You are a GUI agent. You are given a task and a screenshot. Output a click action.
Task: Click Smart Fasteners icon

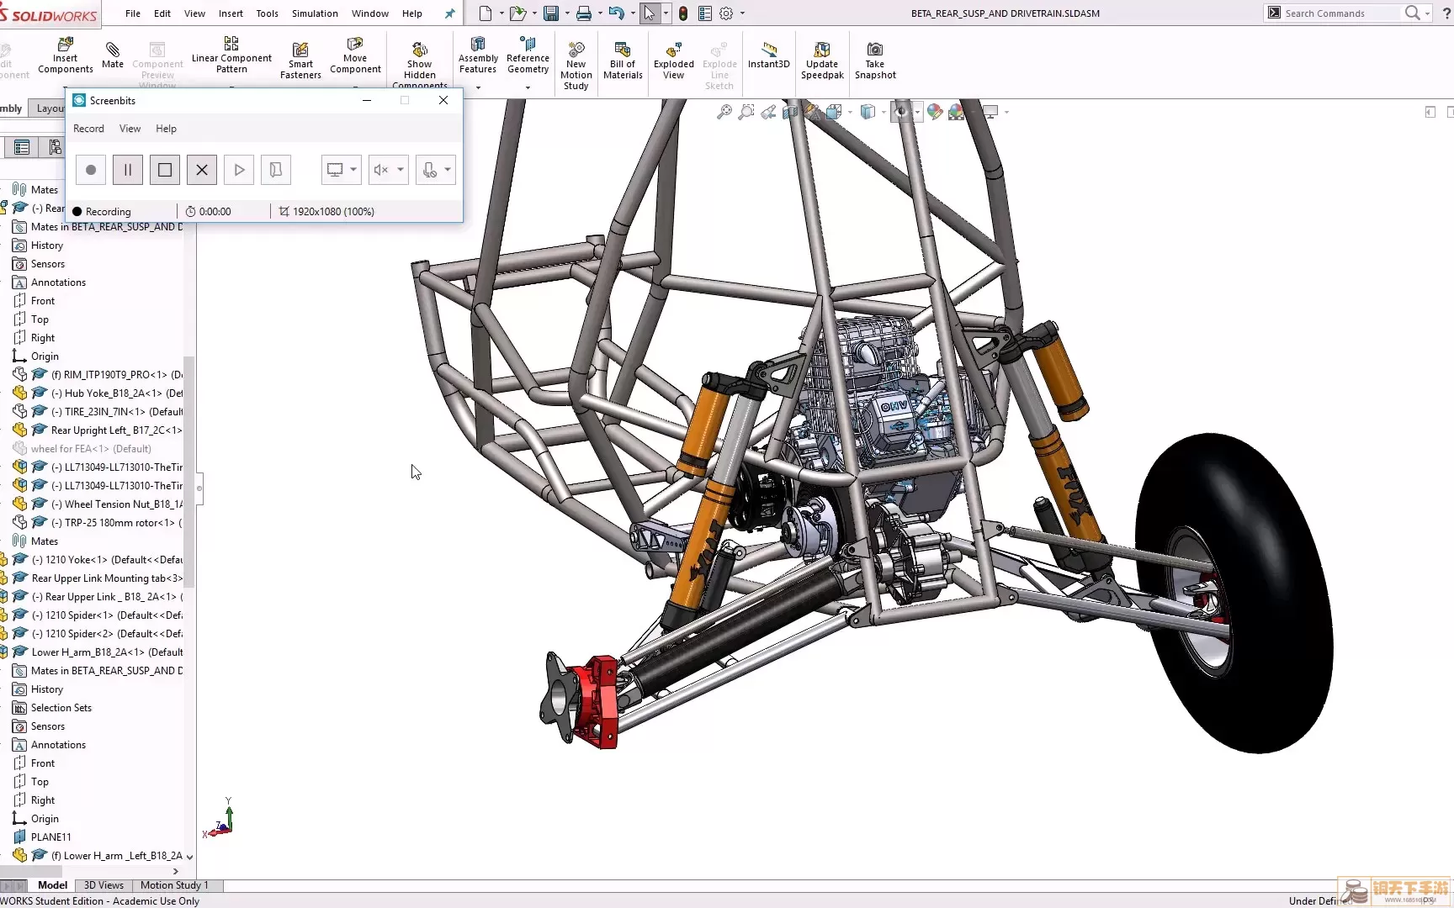point(300,61)
